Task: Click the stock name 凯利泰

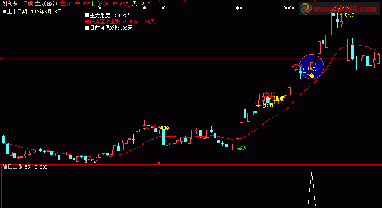Action: [x=10, y=4]
